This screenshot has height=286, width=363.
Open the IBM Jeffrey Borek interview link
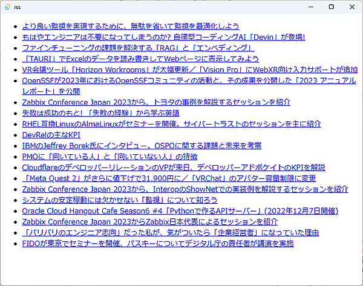tap(142, 146)
